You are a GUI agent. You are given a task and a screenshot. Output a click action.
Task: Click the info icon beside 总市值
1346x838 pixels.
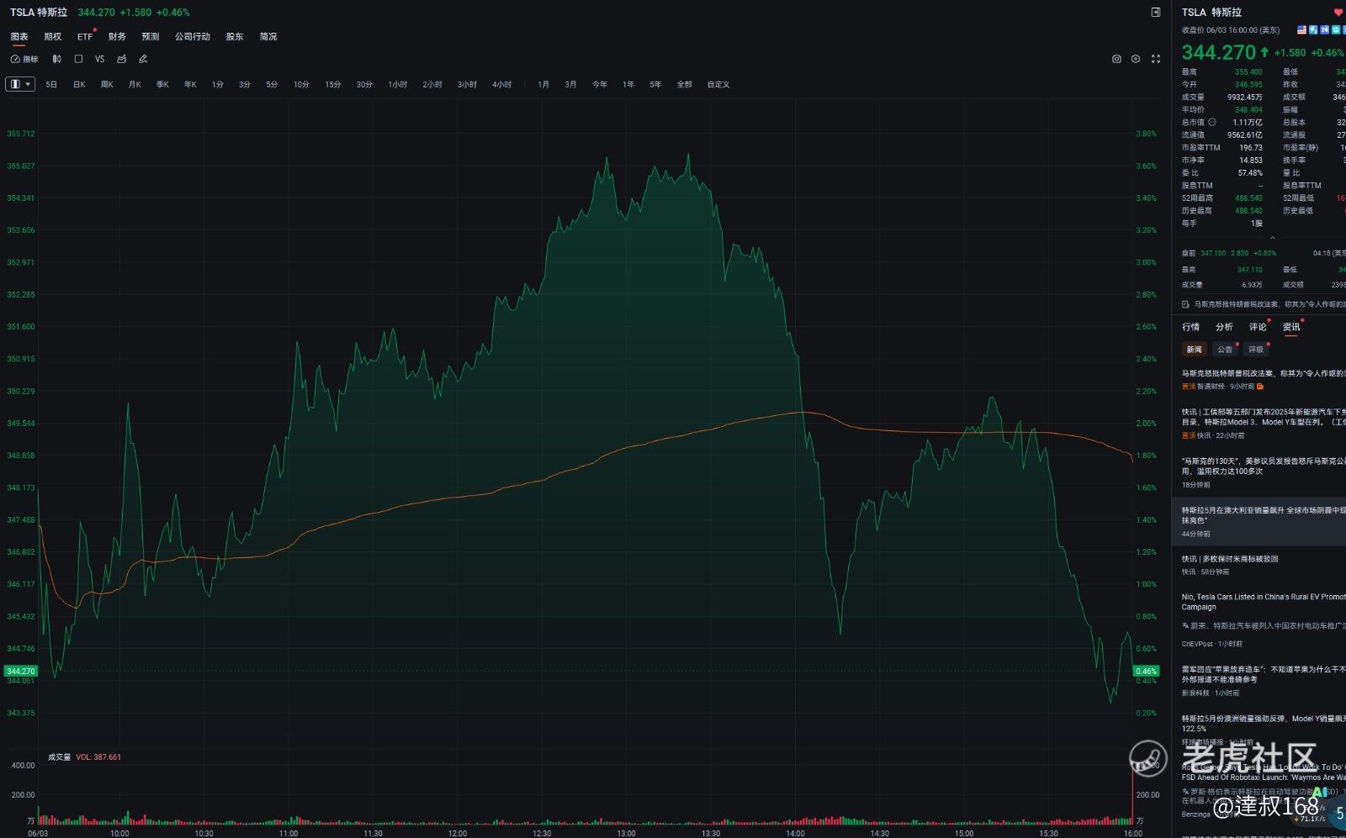[x=1212, y=122]
